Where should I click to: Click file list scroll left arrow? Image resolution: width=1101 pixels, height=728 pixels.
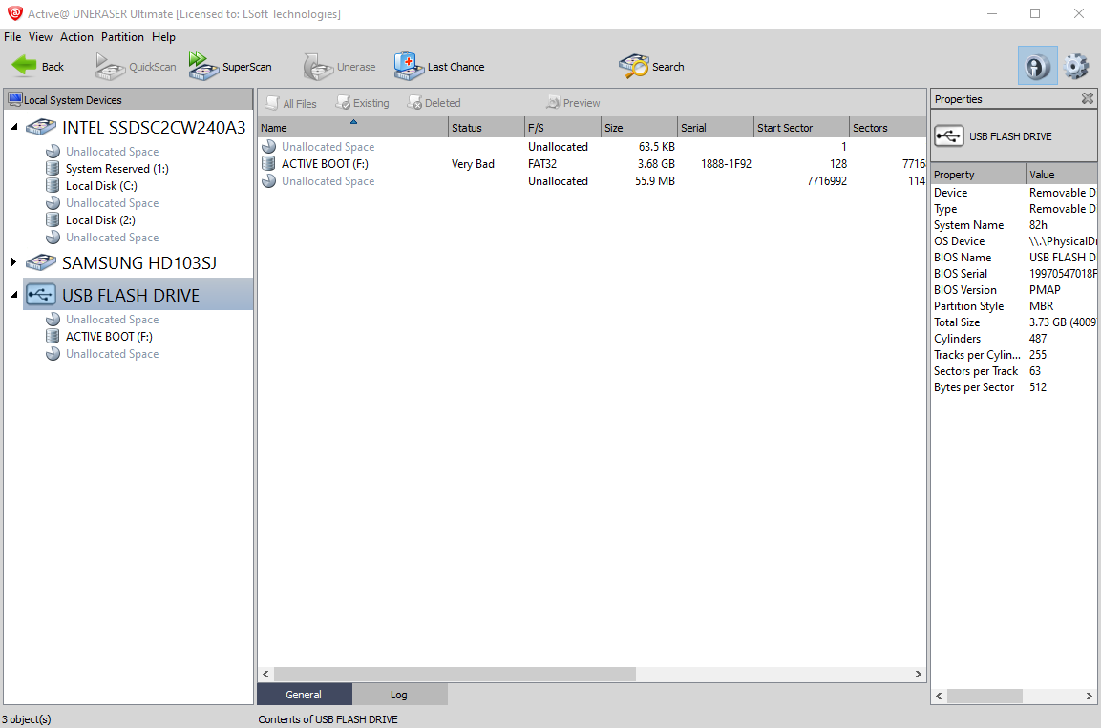[x=265, y=674]
